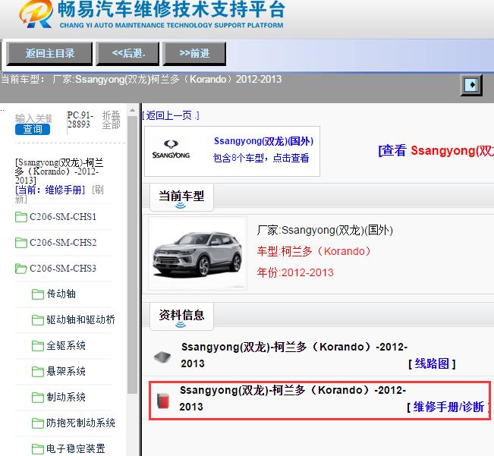Select the 当前车型 tab
The width and height of the screenshot is (494, 456).
(x=181, y=197)
